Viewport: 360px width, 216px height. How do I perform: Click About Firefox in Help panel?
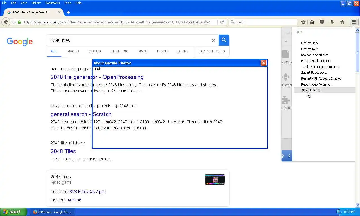tap(325, 90)
